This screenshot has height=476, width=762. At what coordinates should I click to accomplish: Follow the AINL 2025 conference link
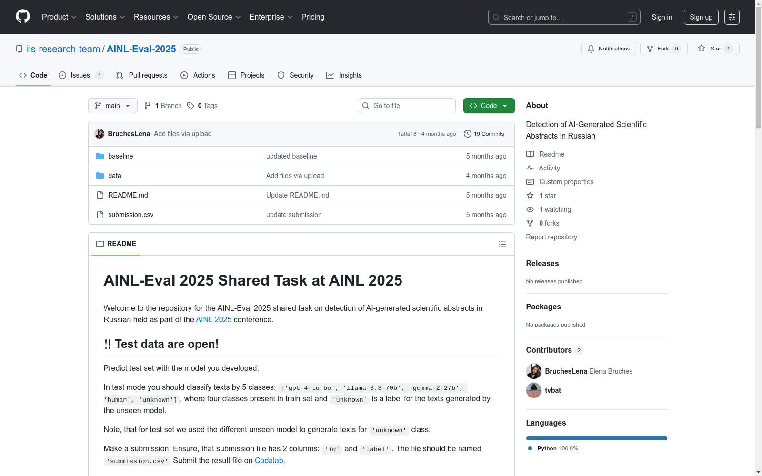(x=214, y=320)
